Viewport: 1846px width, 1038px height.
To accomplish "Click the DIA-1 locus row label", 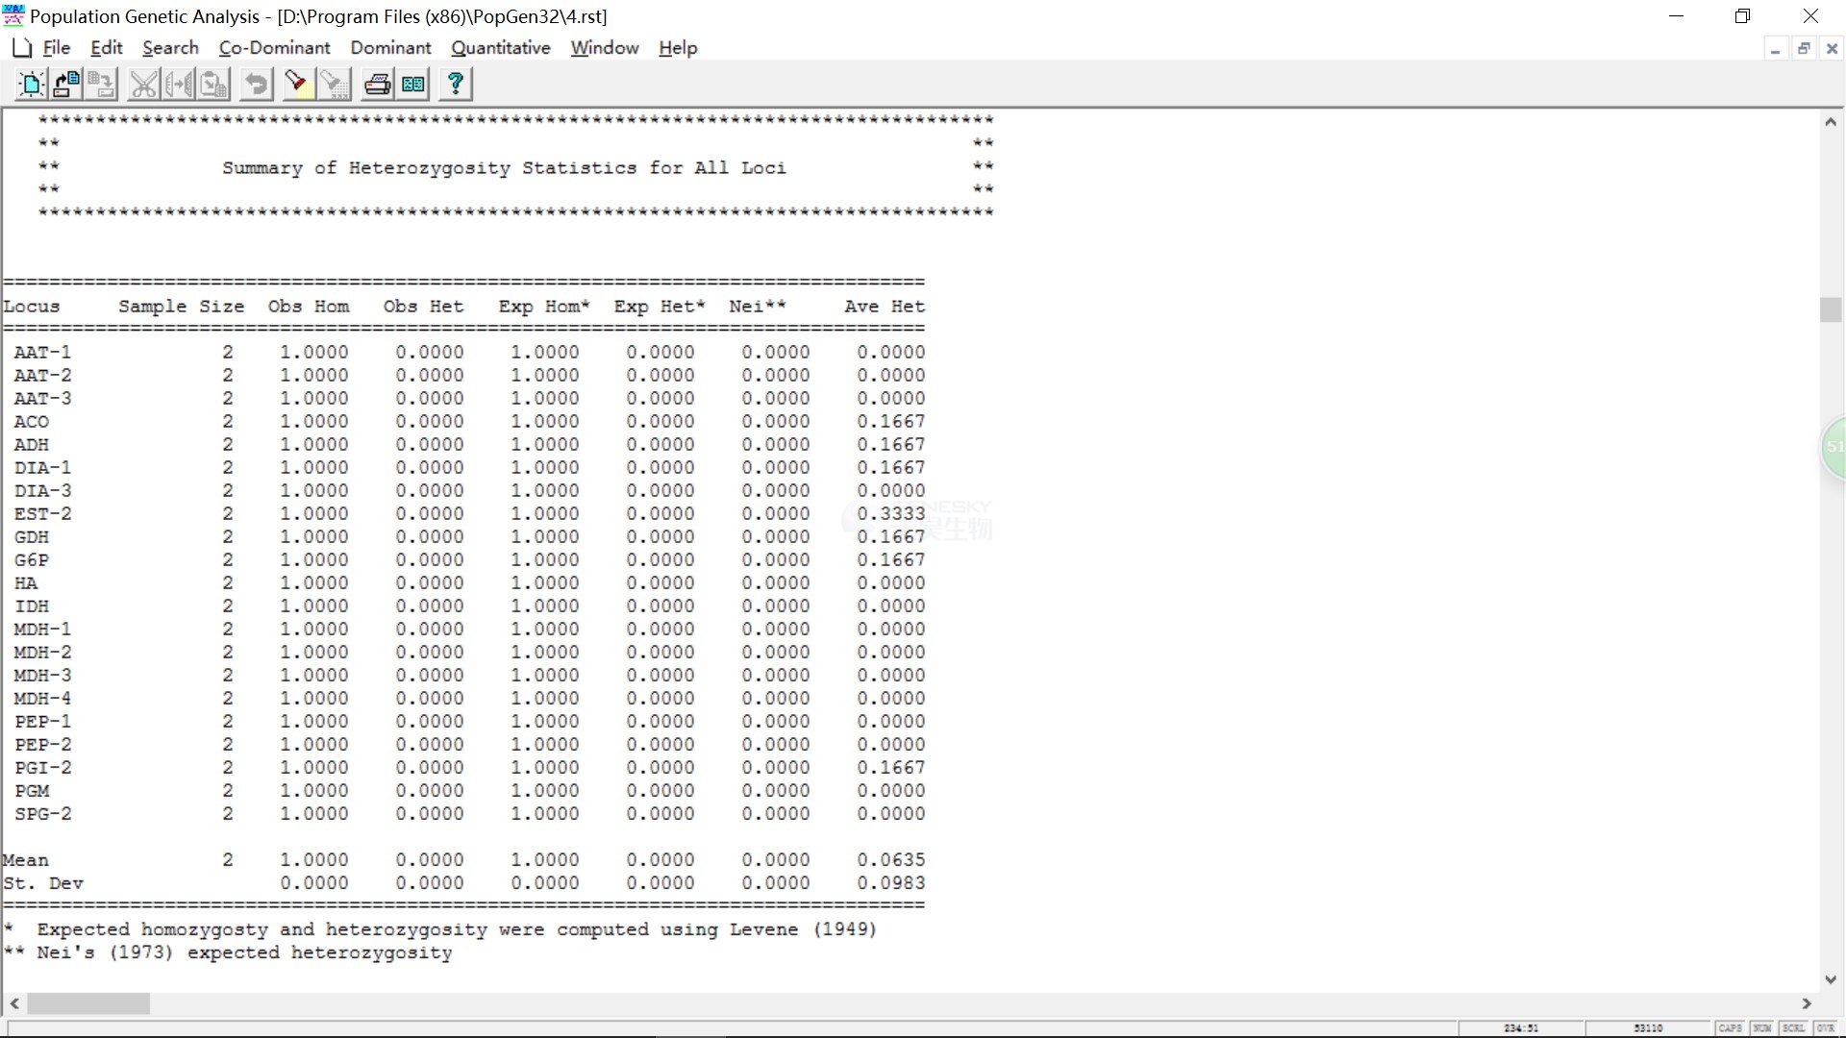I will (x=43, y=468).
